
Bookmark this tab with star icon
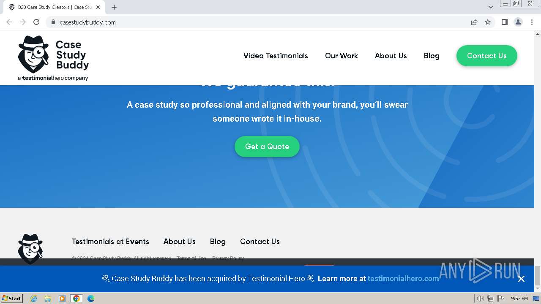488,22
